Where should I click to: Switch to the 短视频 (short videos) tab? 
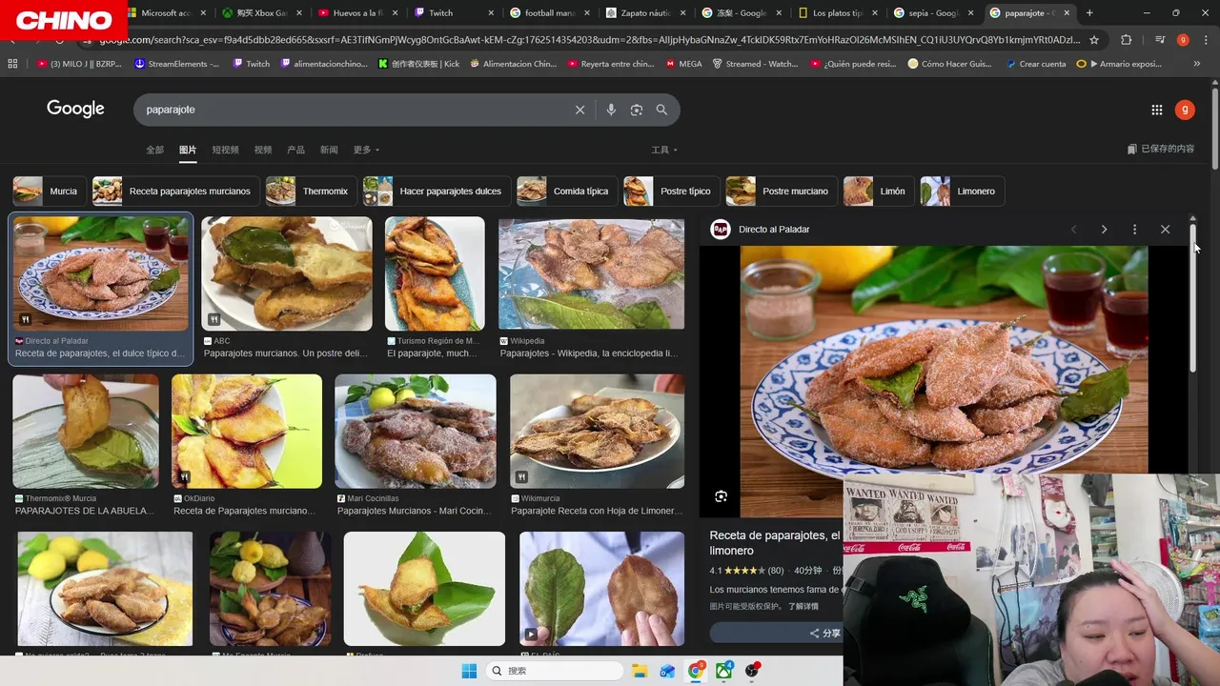(x=225, y=150)
